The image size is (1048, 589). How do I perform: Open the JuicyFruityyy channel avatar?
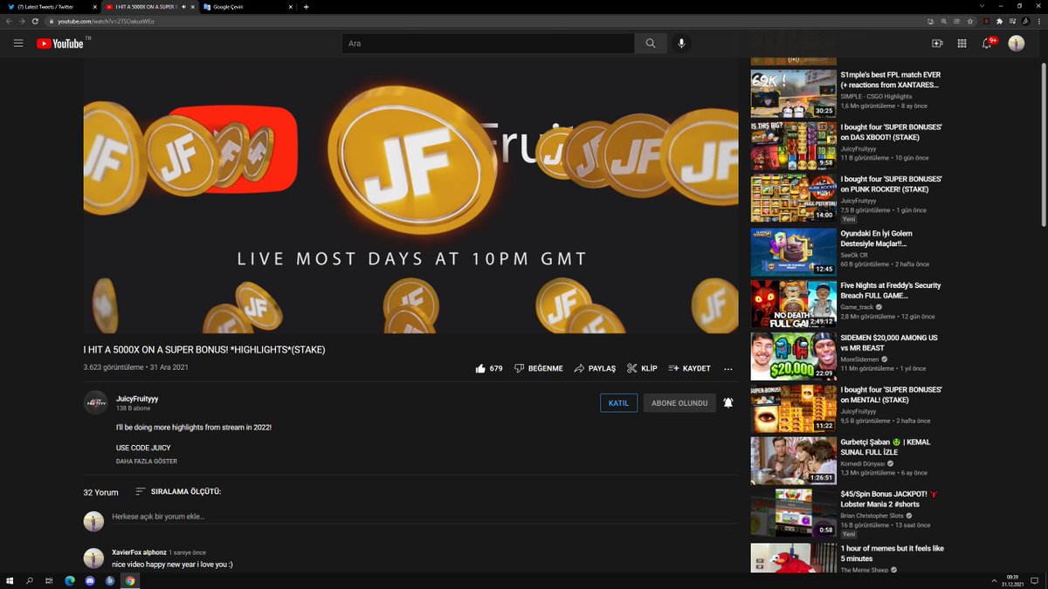click(x=95, y=403)
